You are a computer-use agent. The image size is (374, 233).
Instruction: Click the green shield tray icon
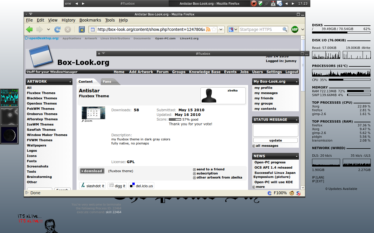click(x=260, y=3)
